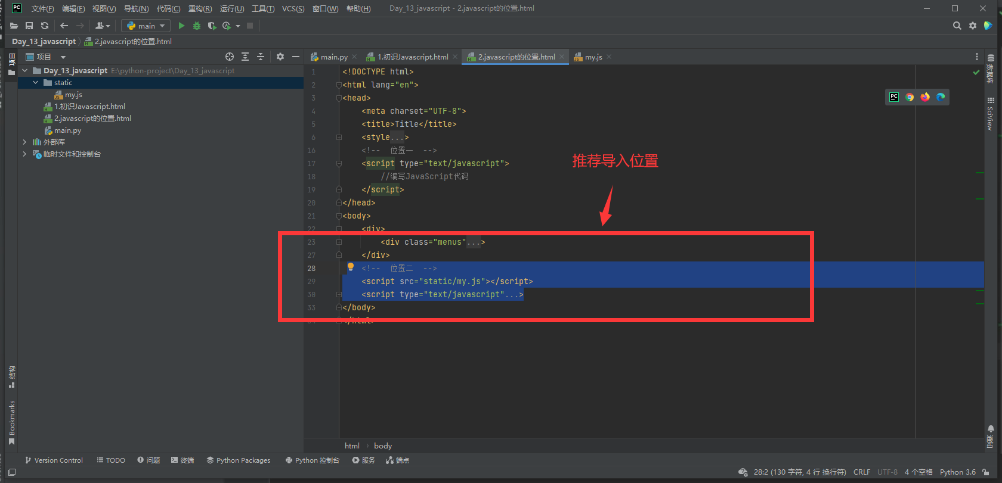Open page in Firefox browser icon
1002x483 pixels.
[x=925, y=97]
